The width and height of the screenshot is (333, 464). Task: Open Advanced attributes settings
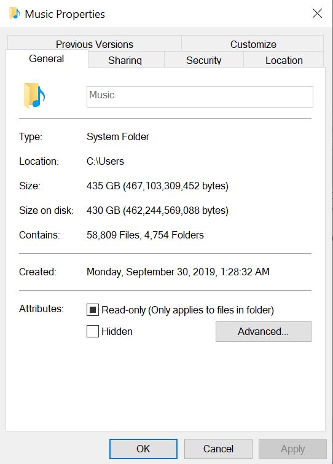coord(263,331)
